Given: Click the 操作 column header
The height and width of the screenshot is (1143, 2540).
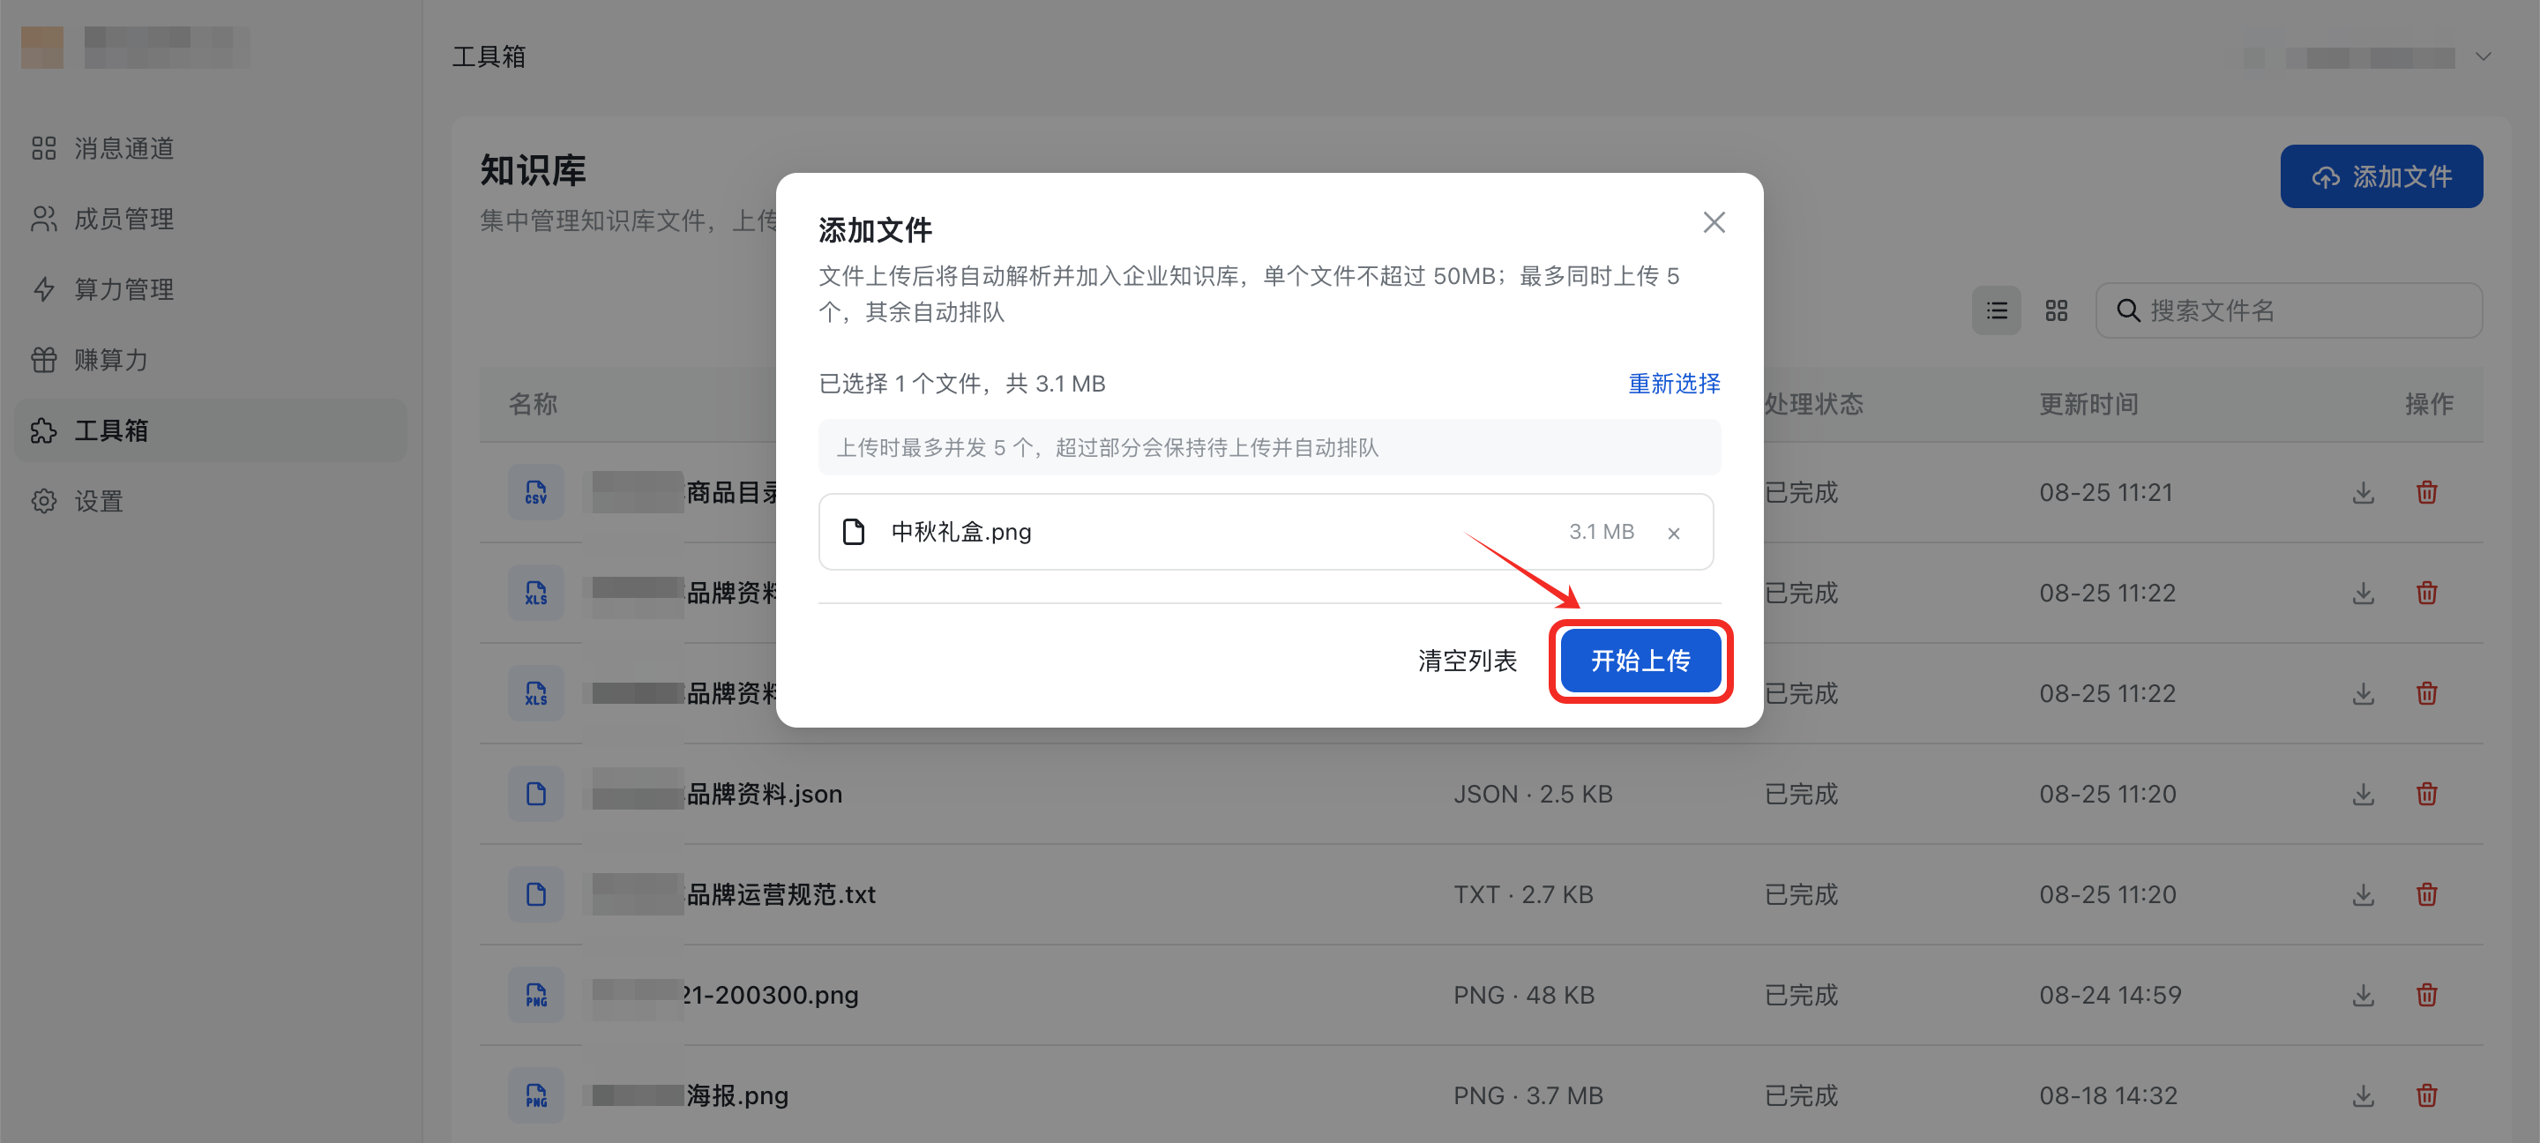Looking at the screenshot, I should [2429, 404].
